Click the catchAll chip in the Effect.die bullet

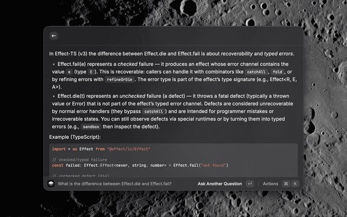pos(153,111)
